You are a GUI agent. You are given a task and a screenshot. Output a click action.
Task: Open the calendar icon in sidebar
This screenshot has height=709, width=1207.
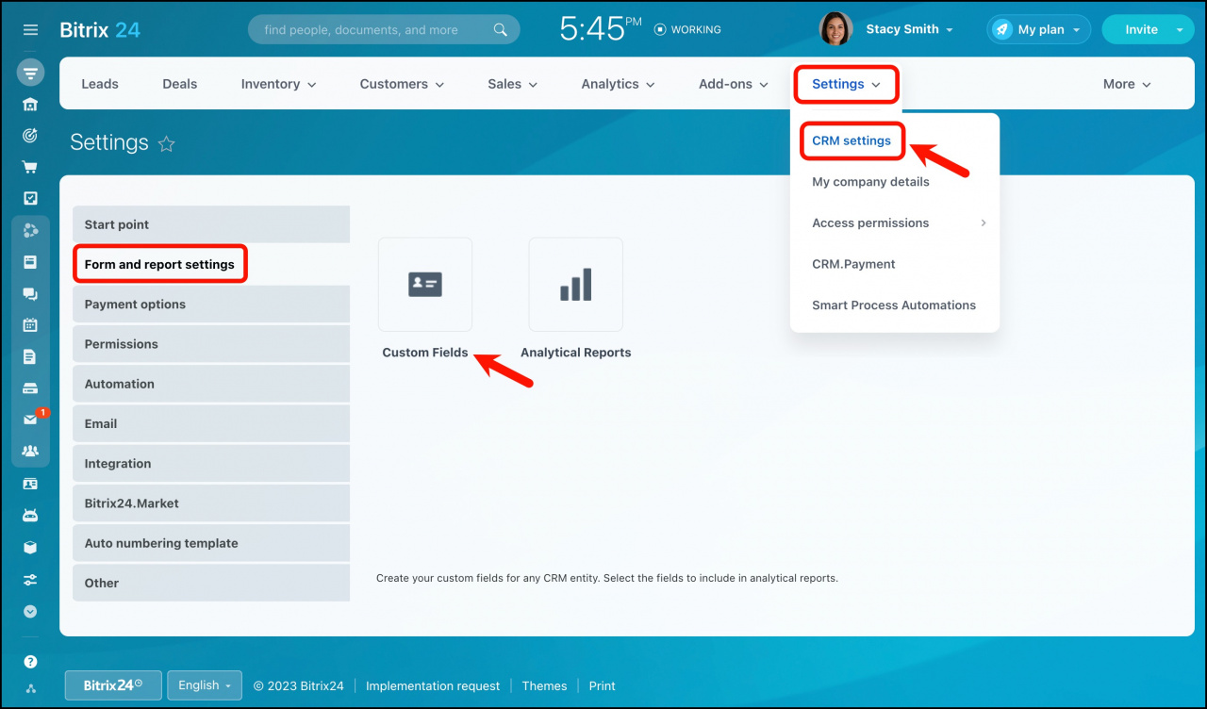(30, 325)
